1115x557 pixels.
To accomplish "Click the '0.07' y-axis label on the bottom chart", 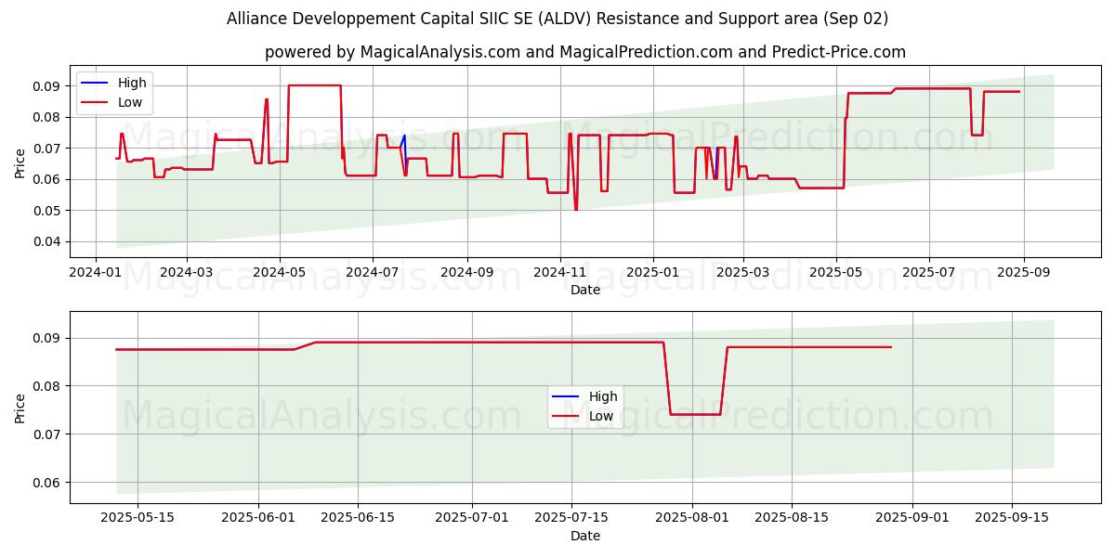I will coord(48,434).
